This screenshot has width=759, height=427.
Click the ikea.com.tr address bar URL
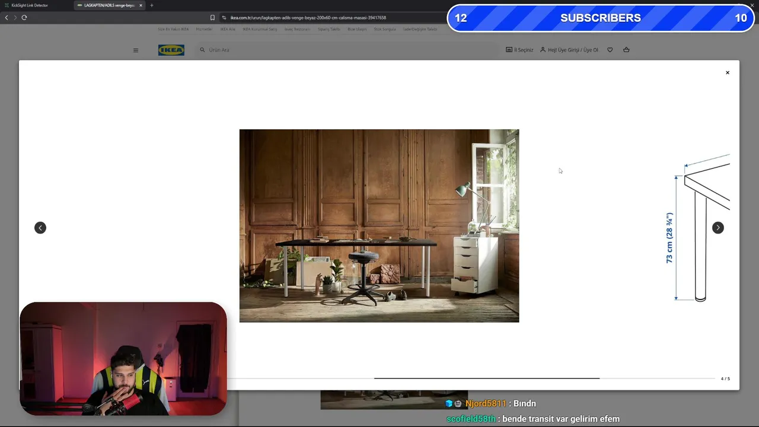point(308,18)
